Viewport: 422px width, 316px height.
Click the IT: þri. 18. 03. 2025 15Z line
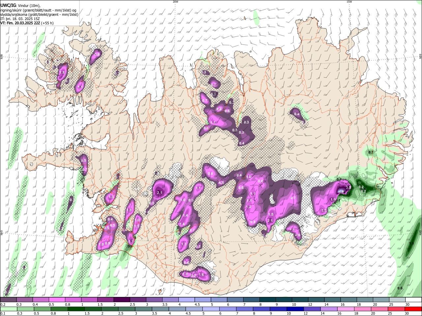click(20, 19)
